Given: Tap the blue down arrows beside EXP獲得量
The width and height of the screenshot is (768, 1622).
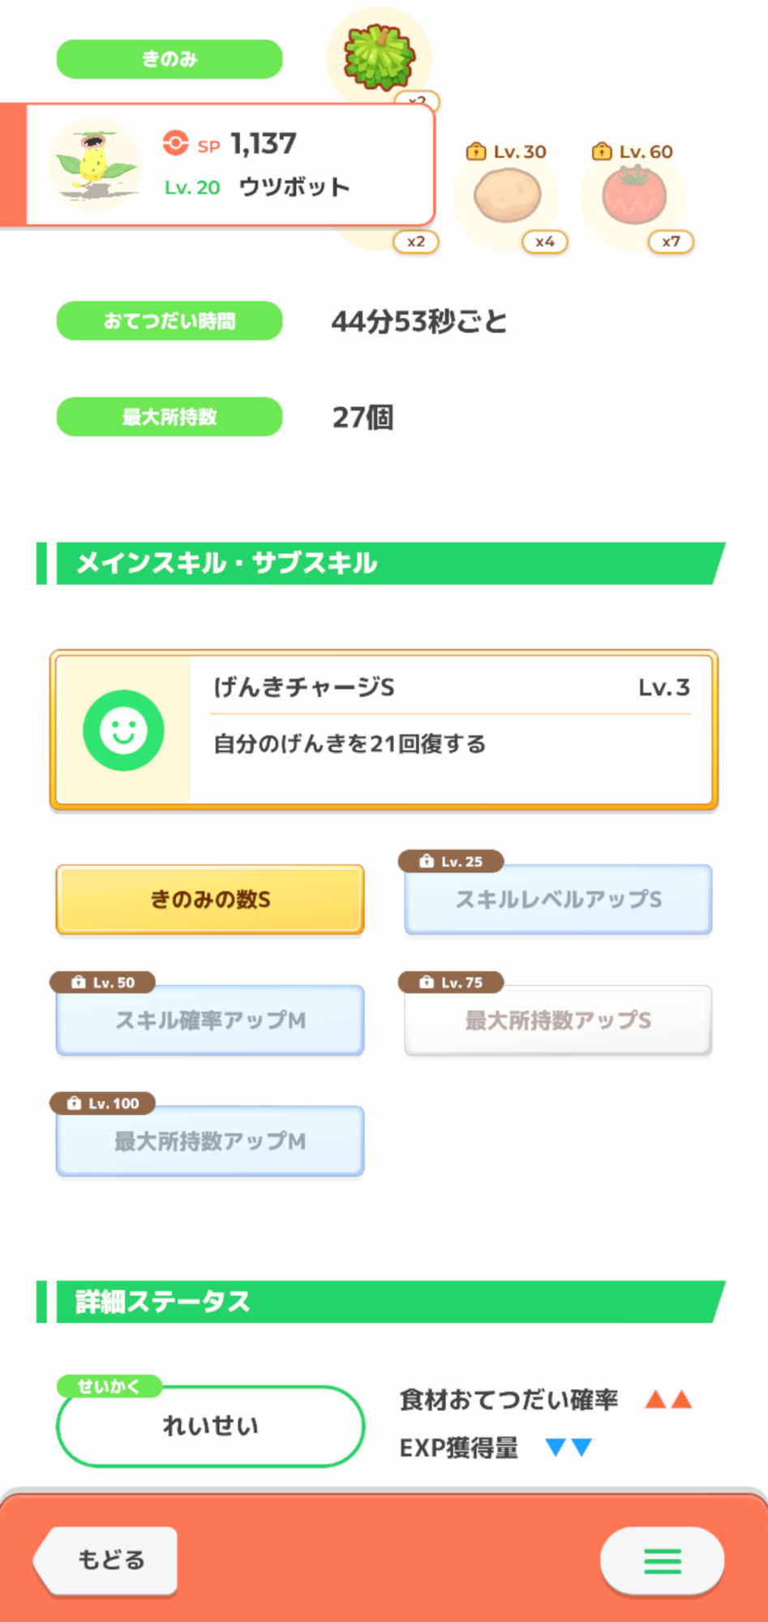Looking at the screenshot, I should 568,1448.
